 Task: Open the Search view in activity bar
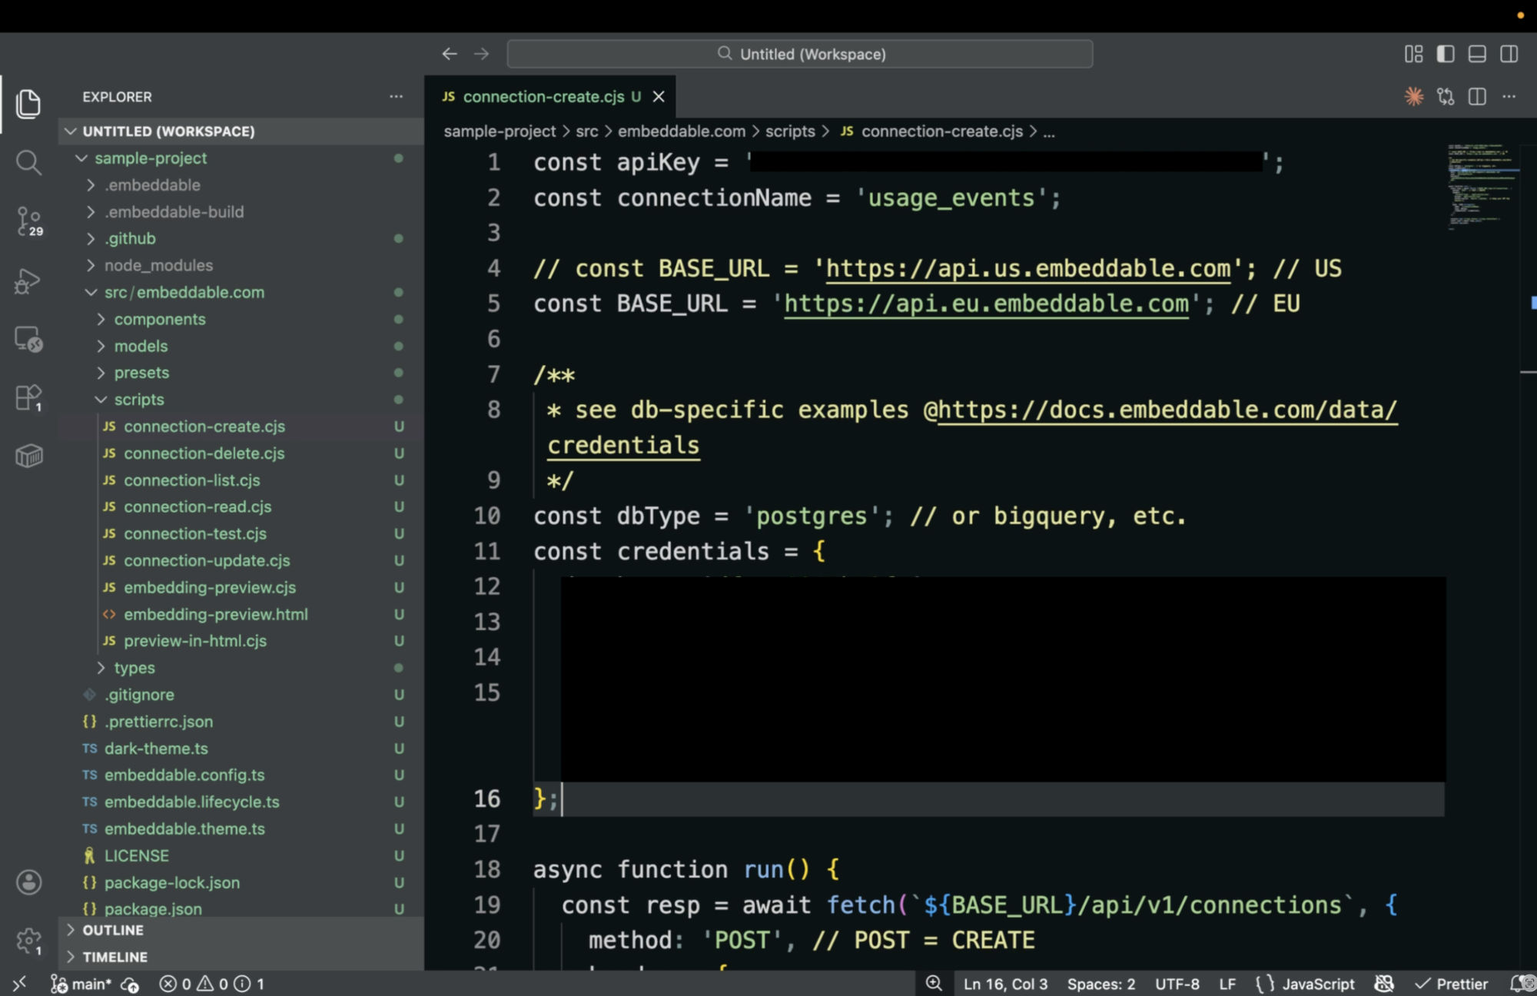(28, 163)
